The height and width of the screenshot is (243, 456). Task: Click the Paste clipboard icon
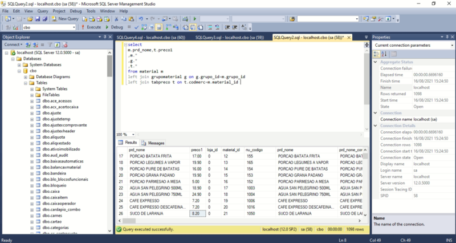[x=131, y=19]
